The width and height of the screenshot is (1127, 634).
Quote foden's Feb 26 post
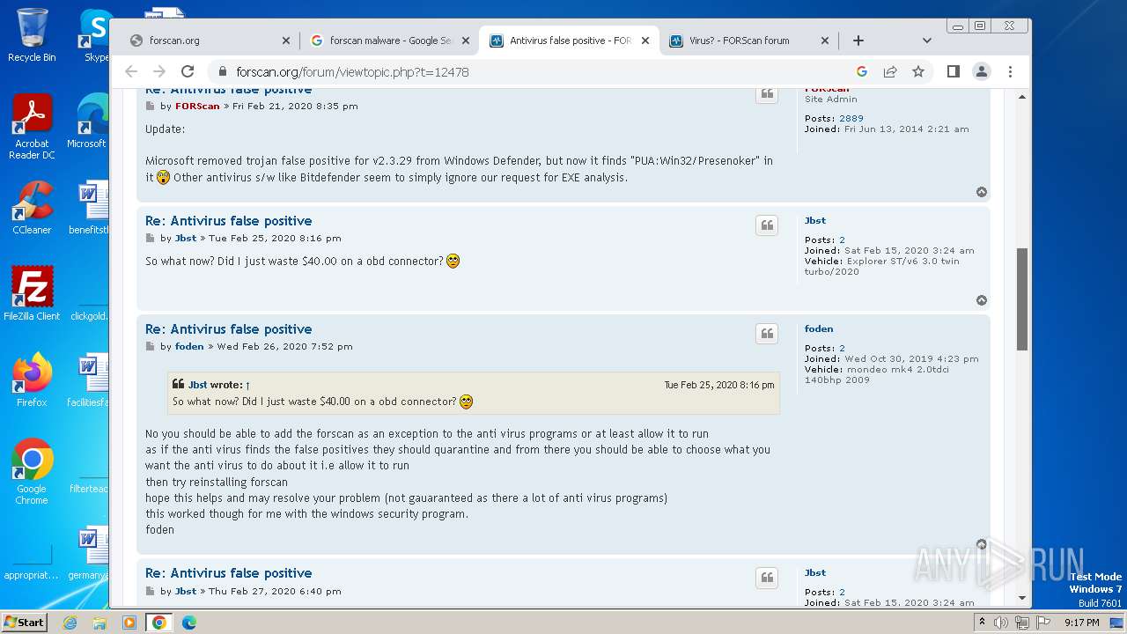[x=767, y=334]
